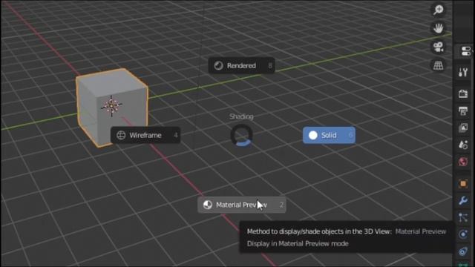Screen dimensions: 475x267
Task: Switch perspective/orthographic with the grid gizmo
Action: (x=439, y=65)
